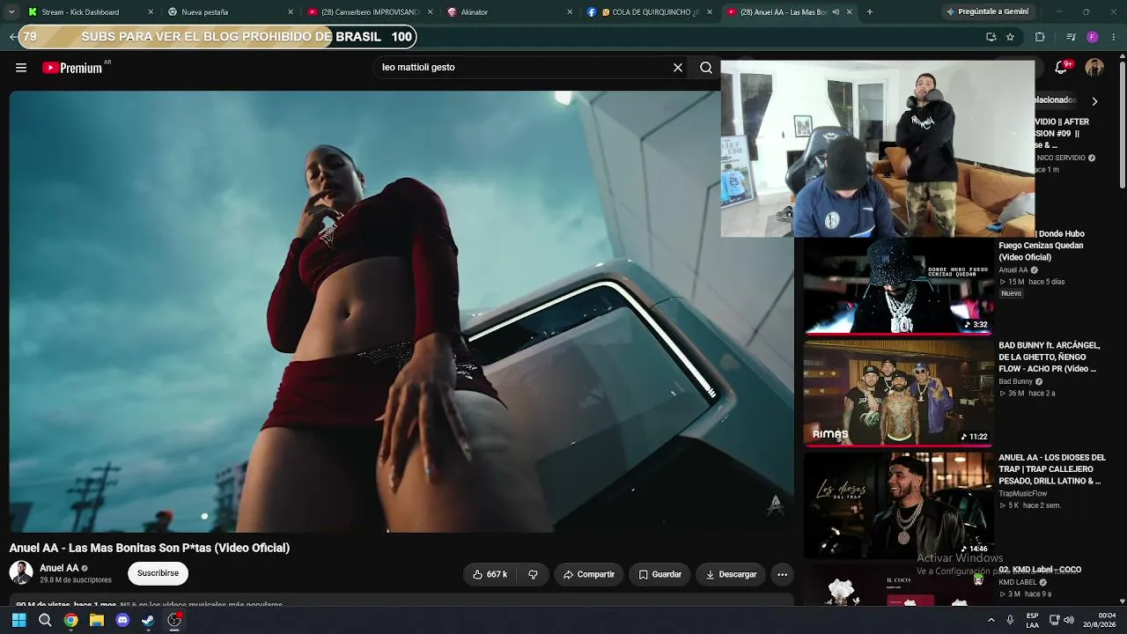Open OBS Studio from the taskbar
Viewport: 1127px width, 634px height.
[x=174, y=620]
